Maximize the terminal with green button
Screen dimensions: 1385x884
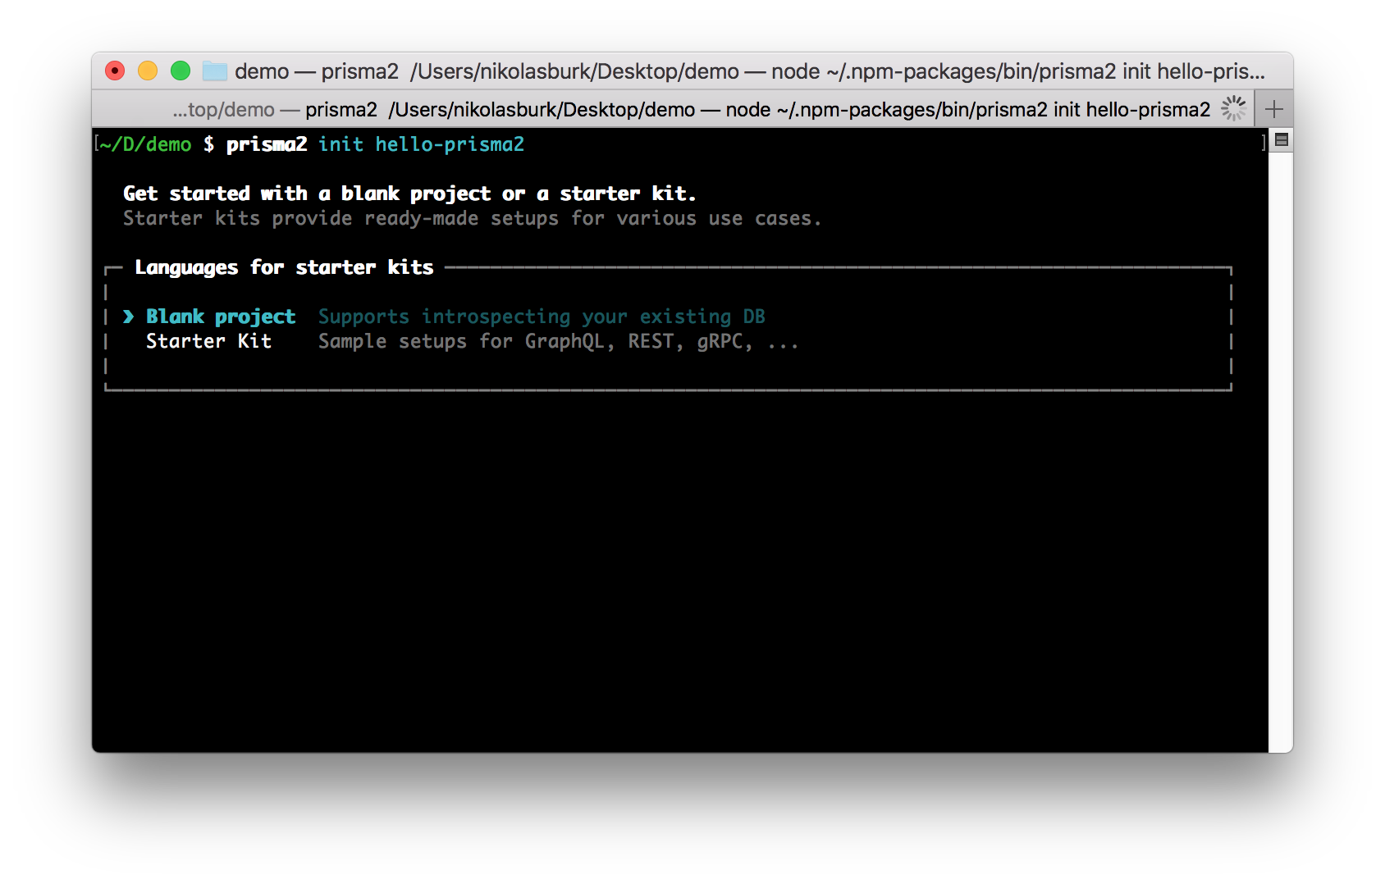[x=181, y=71]
